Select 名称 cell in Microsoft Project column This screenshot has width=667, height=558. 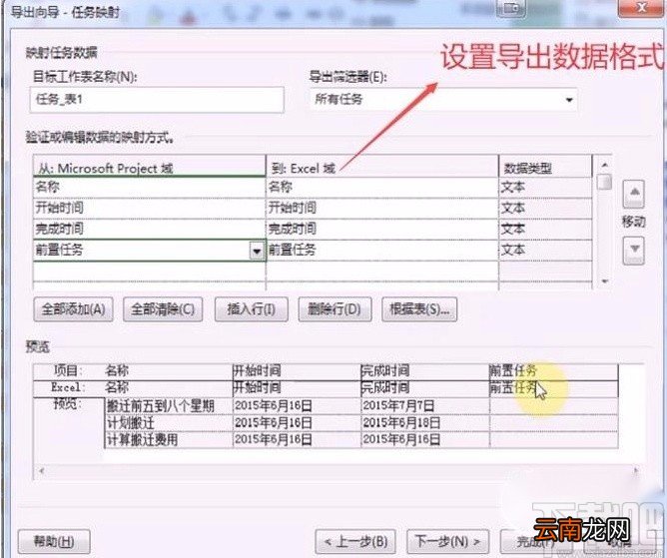tap(150, 188)
